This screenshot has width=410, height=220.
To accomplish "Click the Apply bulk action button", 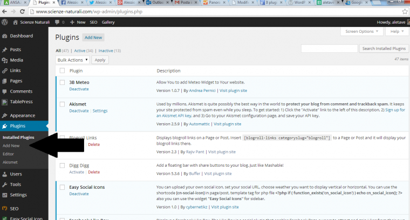I will [x=100, y=60].
